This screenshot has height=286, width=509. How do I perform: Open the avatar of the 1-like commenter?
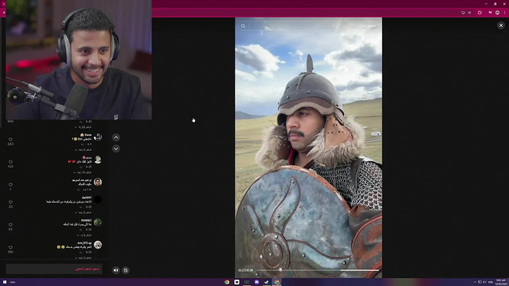pyautogui.click(x=98, y=182)
